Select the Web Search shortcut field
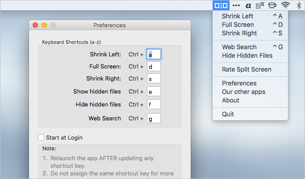305x179 pixels. [154, 118]
